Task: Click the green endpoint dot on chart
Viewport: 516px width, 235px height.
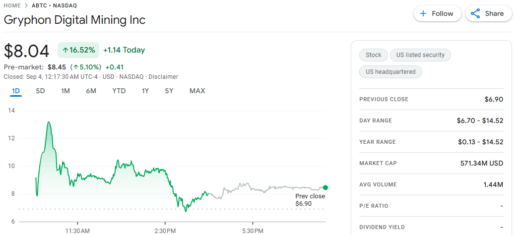Action: [x=325, y=187]
